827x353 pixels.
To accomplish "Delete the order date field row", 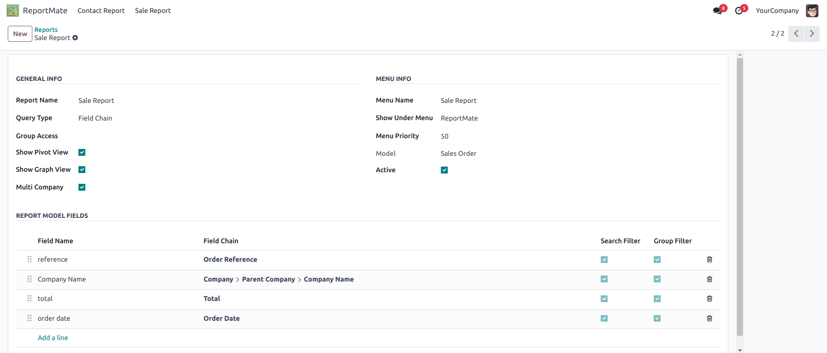I will [x=709, y=319].
